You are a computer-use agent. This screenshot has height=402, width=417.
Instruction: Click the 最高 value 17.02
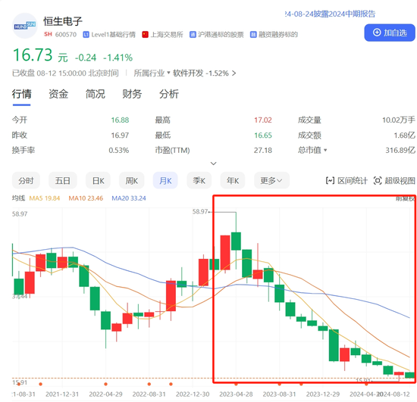click(263, 120)
